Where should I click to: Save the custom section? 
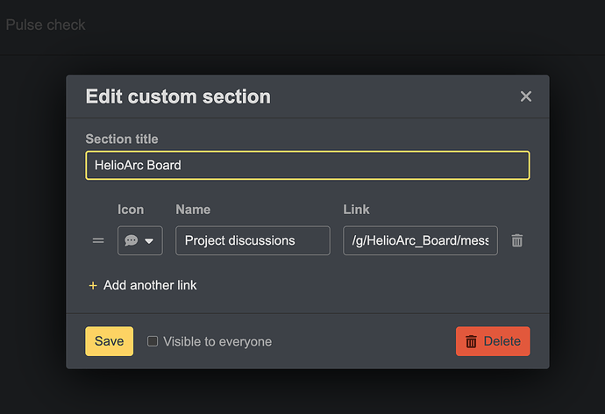110,341
